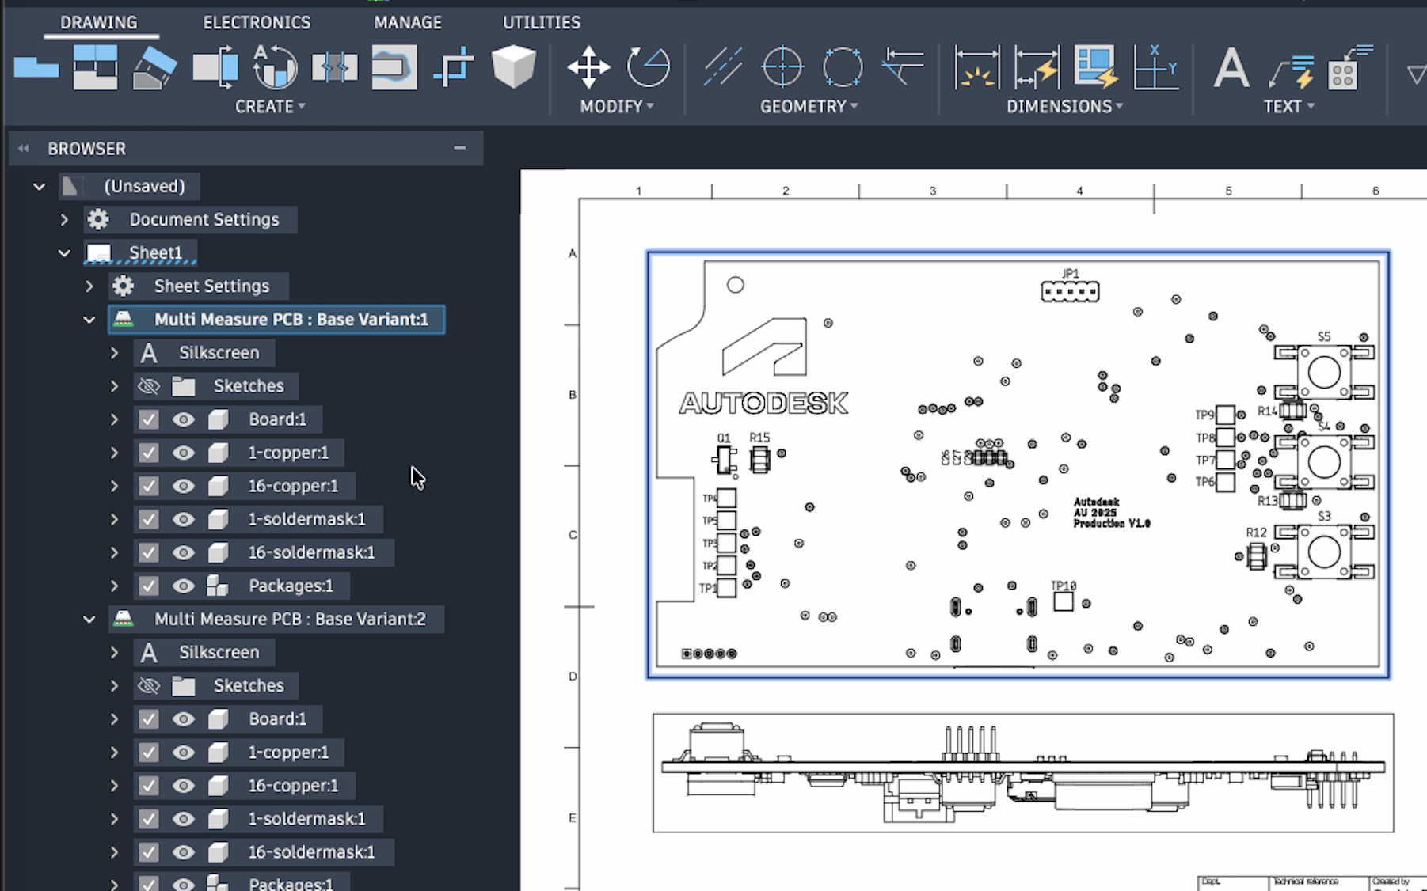
Task: Hide 1-copper:1 eye under Base Variant:2
Action: (x=183, y=753)
